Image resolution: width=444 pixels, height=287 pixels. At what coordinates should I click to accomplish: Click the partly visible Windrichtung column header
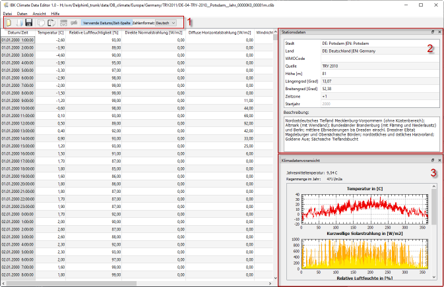pyautogui.click(x=264, y=32)
